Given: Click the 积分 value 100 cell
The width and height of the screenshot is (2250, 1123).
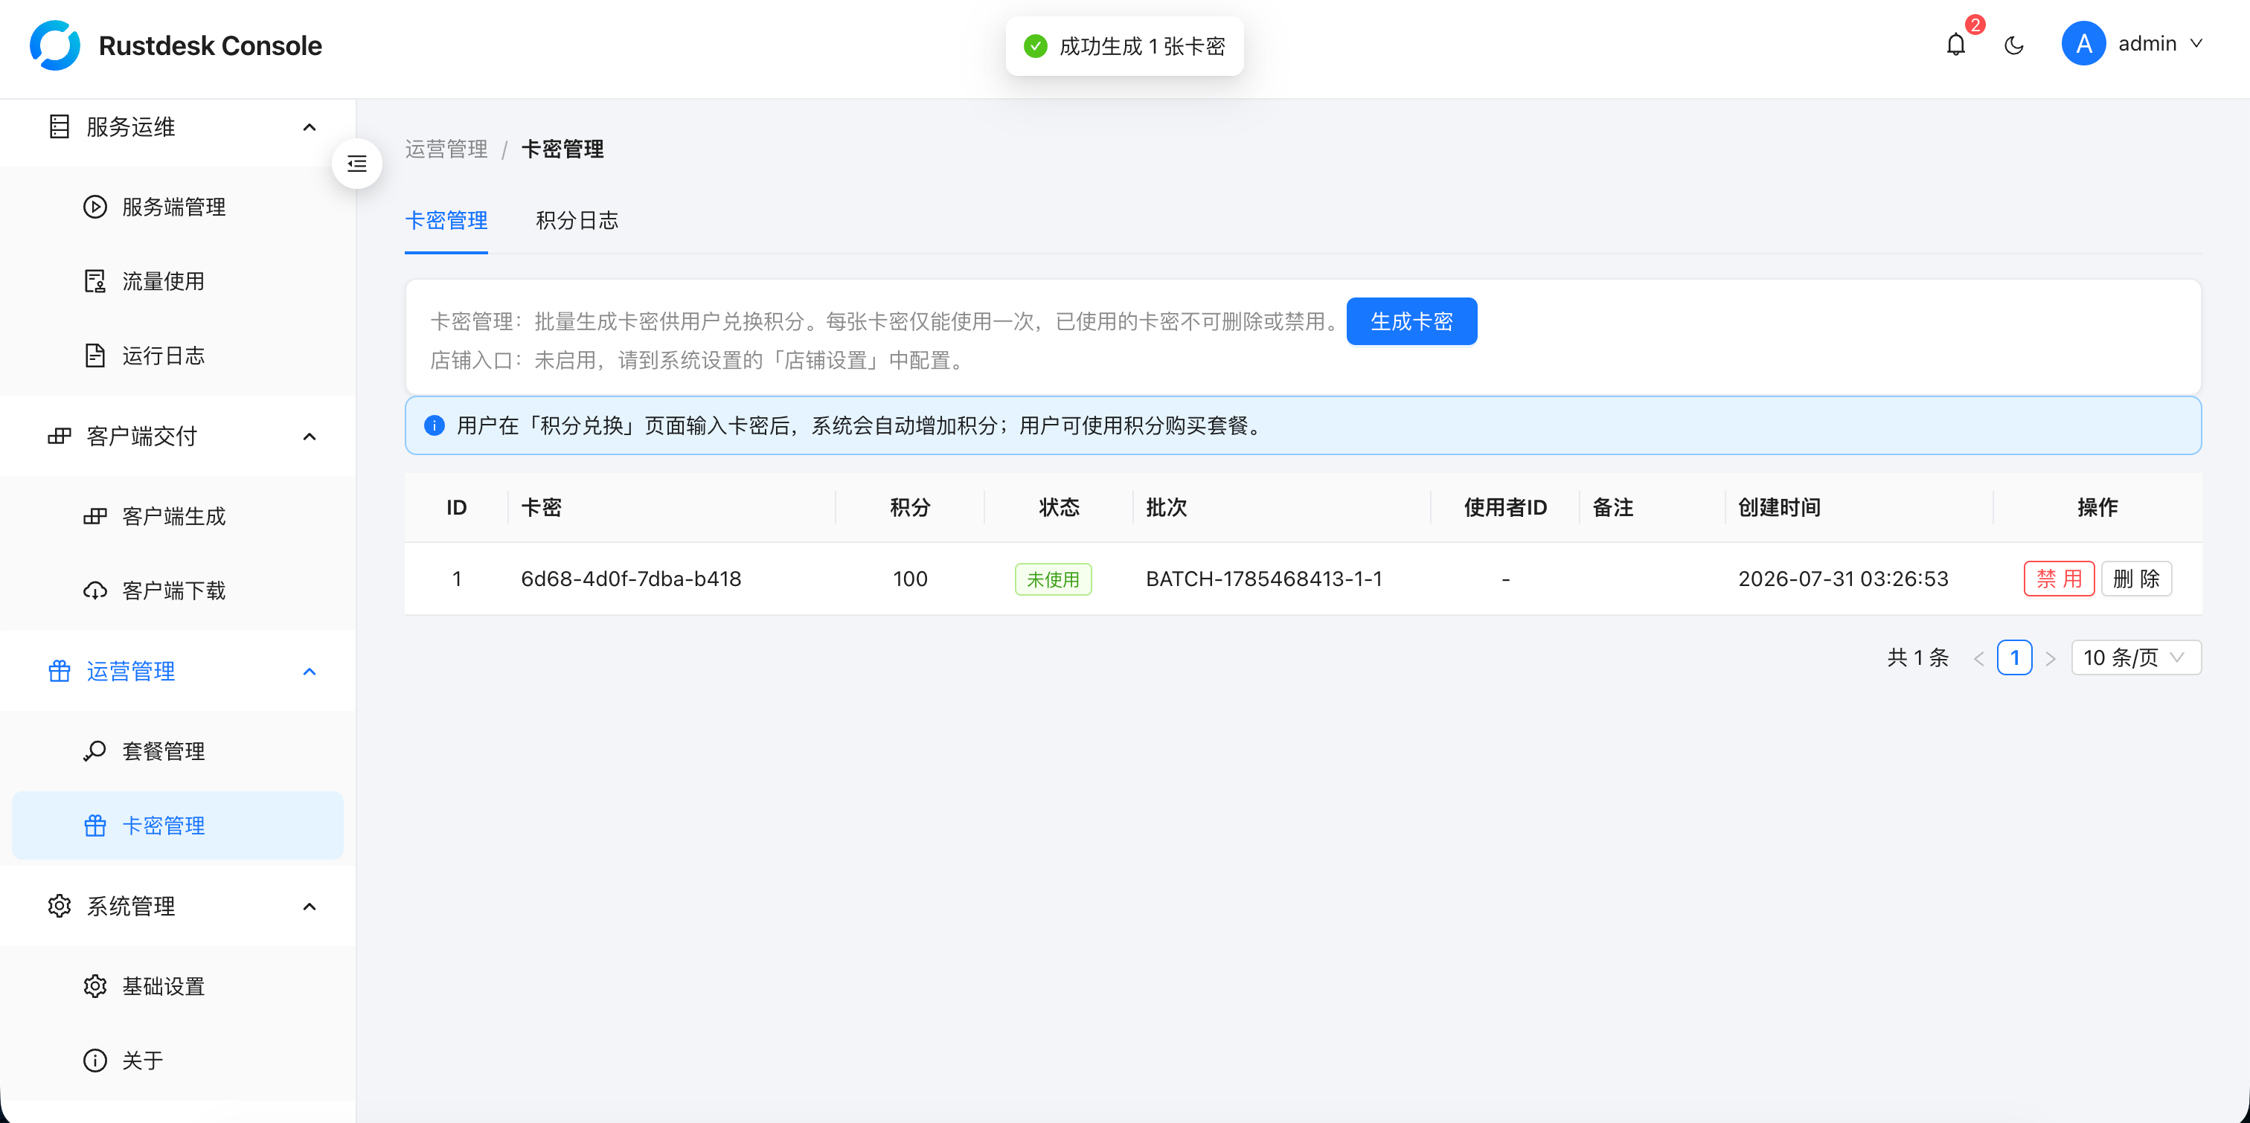Looking at the screenshot, I should coord(910,579).
